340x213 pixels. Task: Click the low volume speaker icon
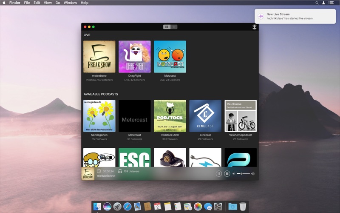coord(234,174)
